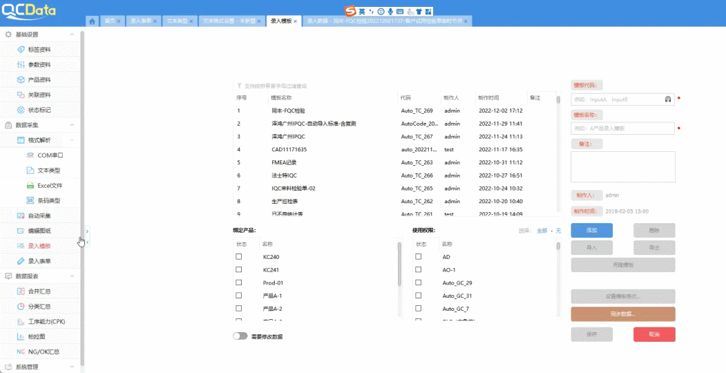Collapse the 基础设置 sidebar section
The width and height of the screenshot is (726, 373).
coord(72,35)
